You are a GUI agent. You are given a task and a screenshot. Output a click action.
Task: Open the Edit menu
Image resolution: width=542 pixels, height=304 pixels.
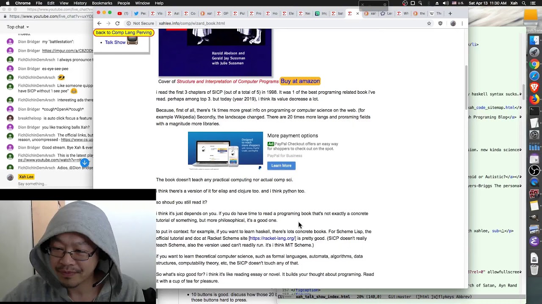pos(51,3)
